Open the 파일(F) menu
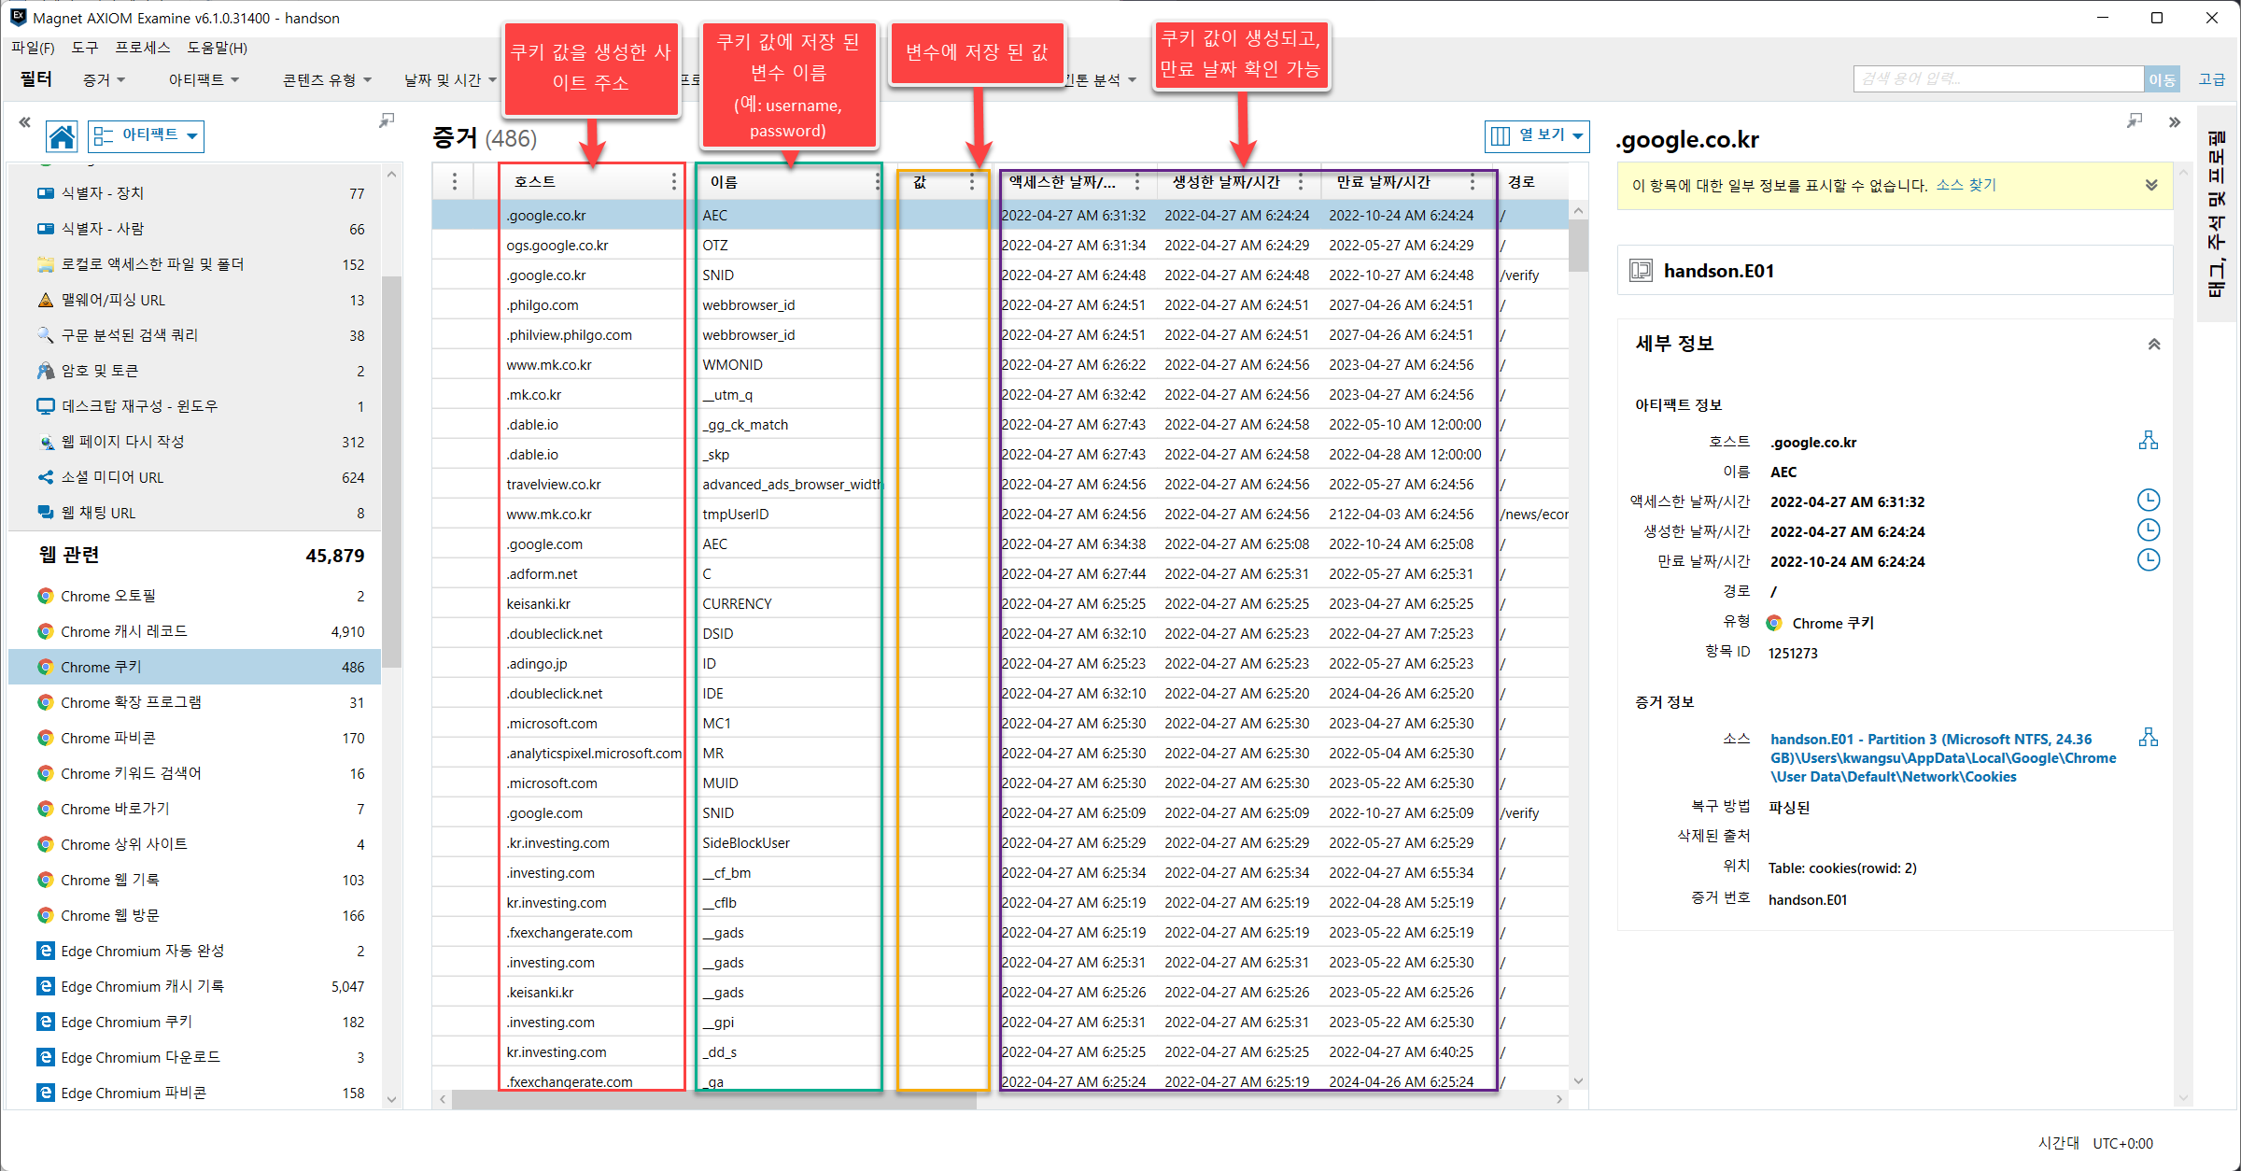 pyautogui.click(x=33, y=48)
